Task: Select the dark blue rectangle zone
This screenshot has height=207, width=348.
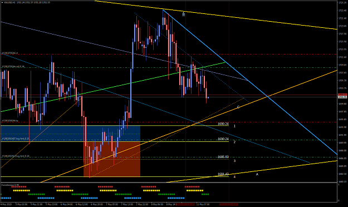Action: (x=70, y=134)
